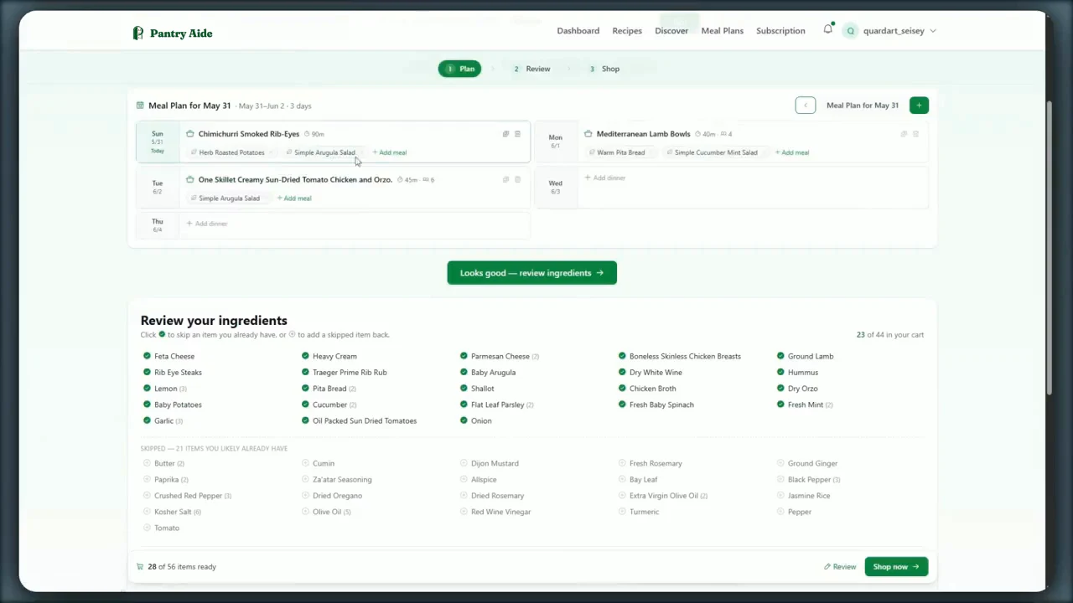Click the Pantry Aide logo icon

pyautogui.click(x=138, y=33)
